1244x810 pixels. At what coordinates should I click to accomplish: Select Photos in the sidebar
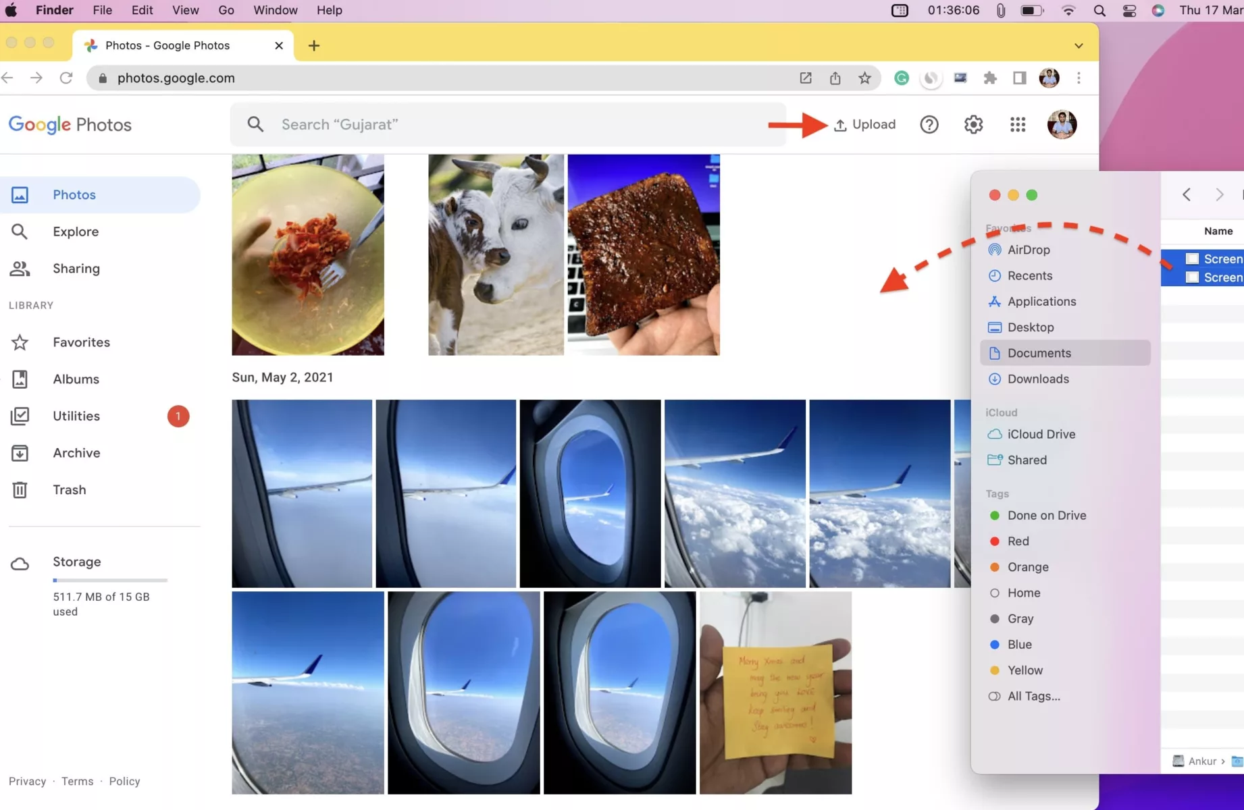coord(100,194)
